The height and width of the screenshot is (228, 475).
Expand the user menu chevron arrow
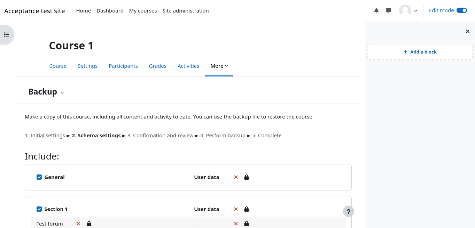[415, 11]
